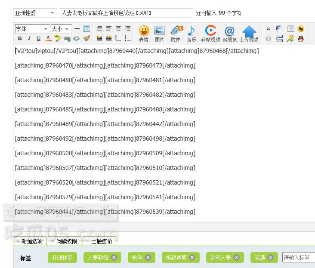Toggle bold formatting
The width and height of the screenshot is (315, 268).
[20, 39]
